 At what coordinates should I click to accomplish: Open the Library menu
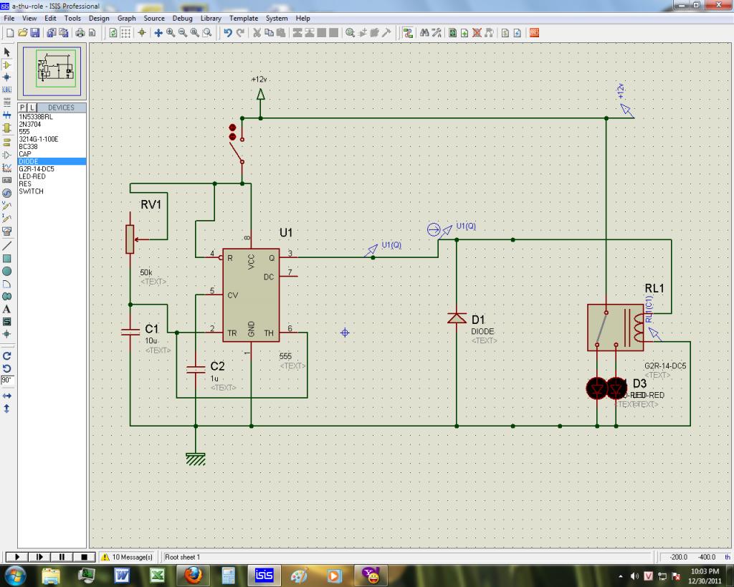pos(211,18)
